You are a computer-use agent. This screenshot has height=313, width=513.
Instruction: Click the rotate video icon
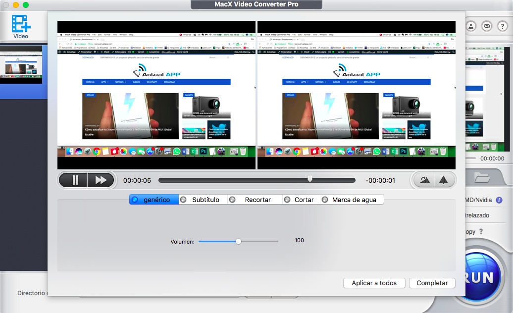425,180
